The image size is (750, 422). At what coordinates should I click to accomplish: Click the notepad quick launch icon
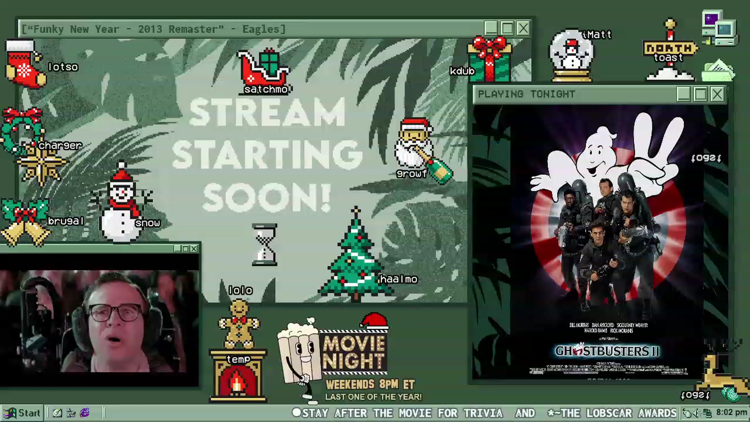(x=57, y=413)
